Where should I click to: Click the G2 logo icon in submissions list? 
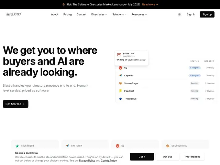pos(120,68)
